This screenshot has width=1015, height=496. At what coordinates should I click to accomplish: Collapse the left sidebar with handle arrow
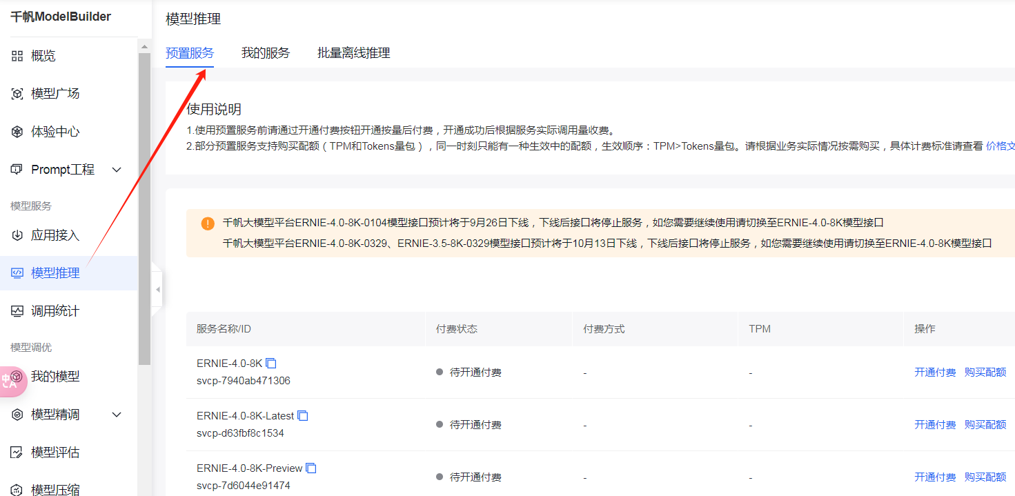pos(157,290)
